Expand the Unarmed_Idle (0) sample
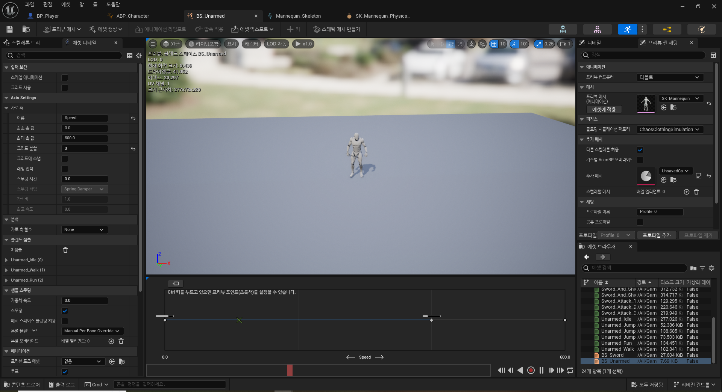 click(x=6, y=260)
